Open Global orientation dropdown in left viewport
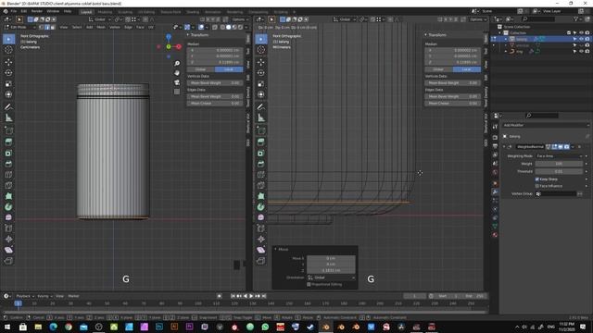This screenshot has width=593, height=333. pos(100,19)
